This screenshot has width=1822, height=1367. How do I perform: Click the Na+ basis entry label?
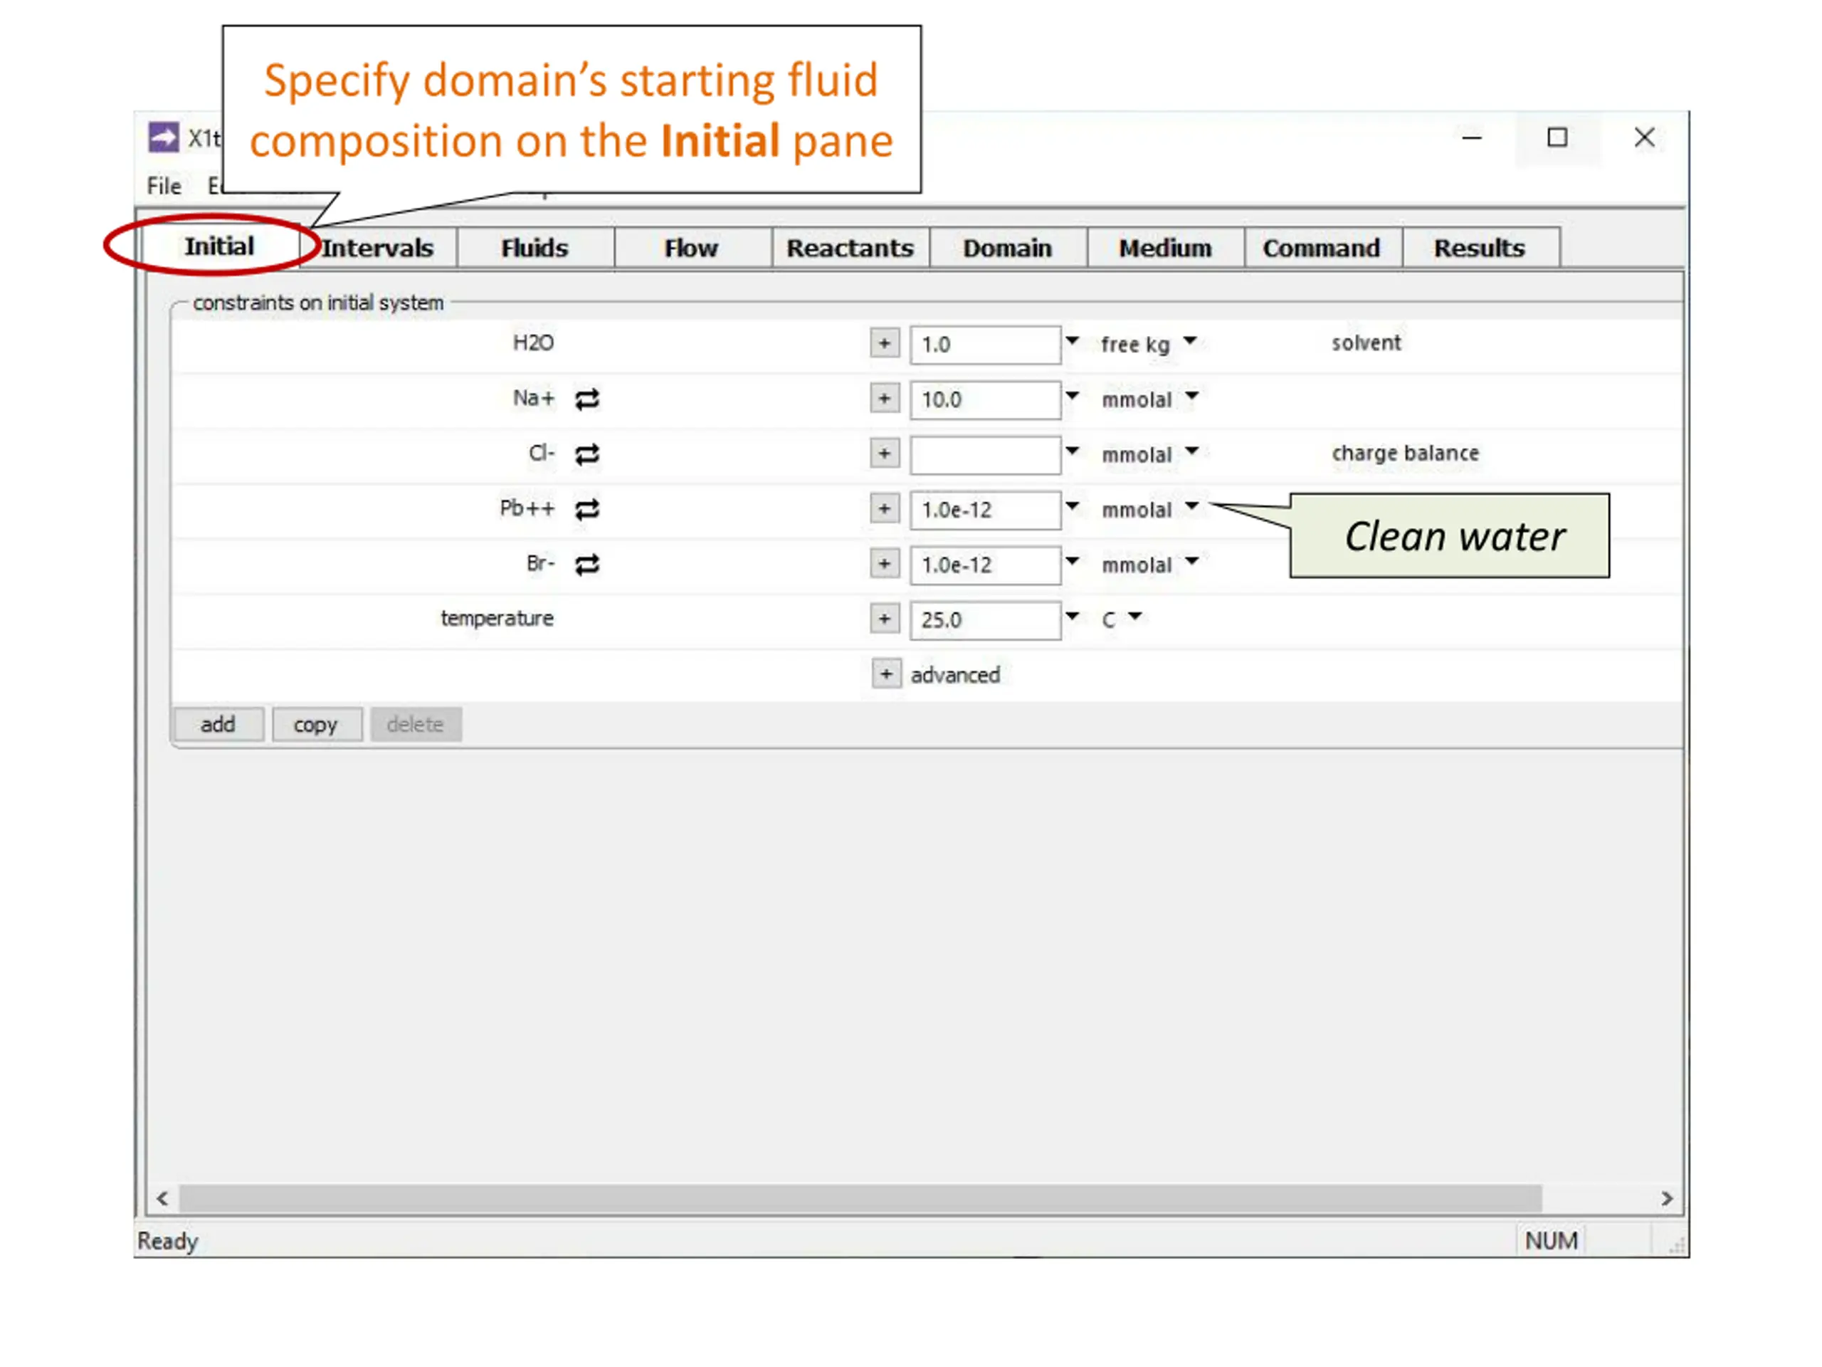[534, 398]
